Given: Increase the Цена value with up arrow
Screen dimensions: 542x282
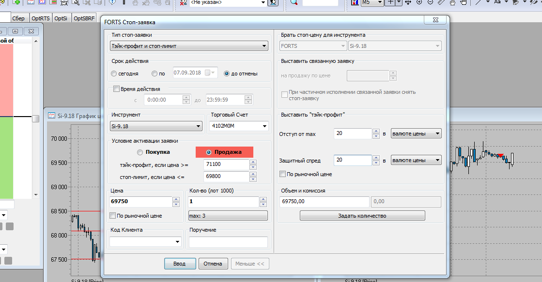Looking at the screenshot, I should pos(176,199).
